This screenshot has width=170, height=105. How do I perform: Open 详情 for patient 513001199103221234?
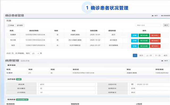[x=135, y=41]
